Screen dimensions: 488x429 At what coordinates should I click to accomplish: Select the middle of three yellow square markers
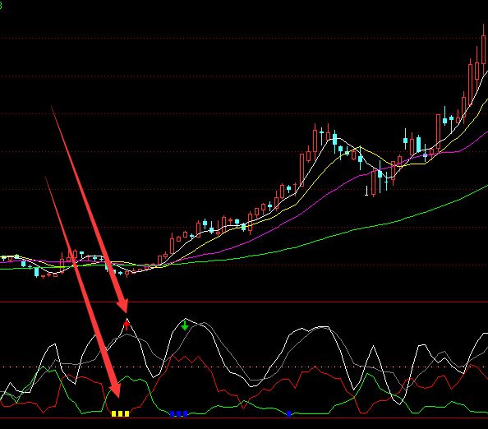[120, 413]
